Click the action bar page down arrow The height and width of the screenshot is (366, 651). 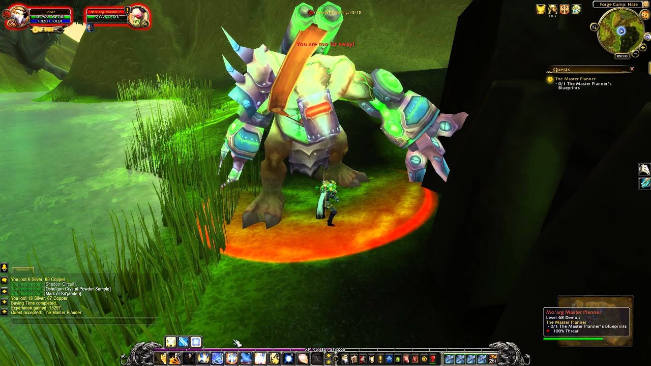click(329, 361)
